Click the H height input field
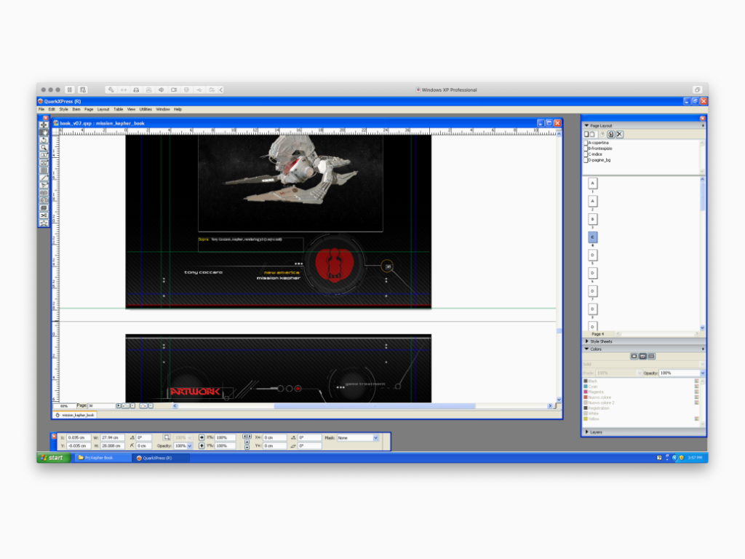Image resolution: width=745 pixels, height=559 pixels. (112, 446)
